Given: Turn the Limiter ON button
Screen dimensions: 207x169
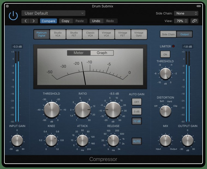Looking at the screenshot, I should [x=165, y=54].
